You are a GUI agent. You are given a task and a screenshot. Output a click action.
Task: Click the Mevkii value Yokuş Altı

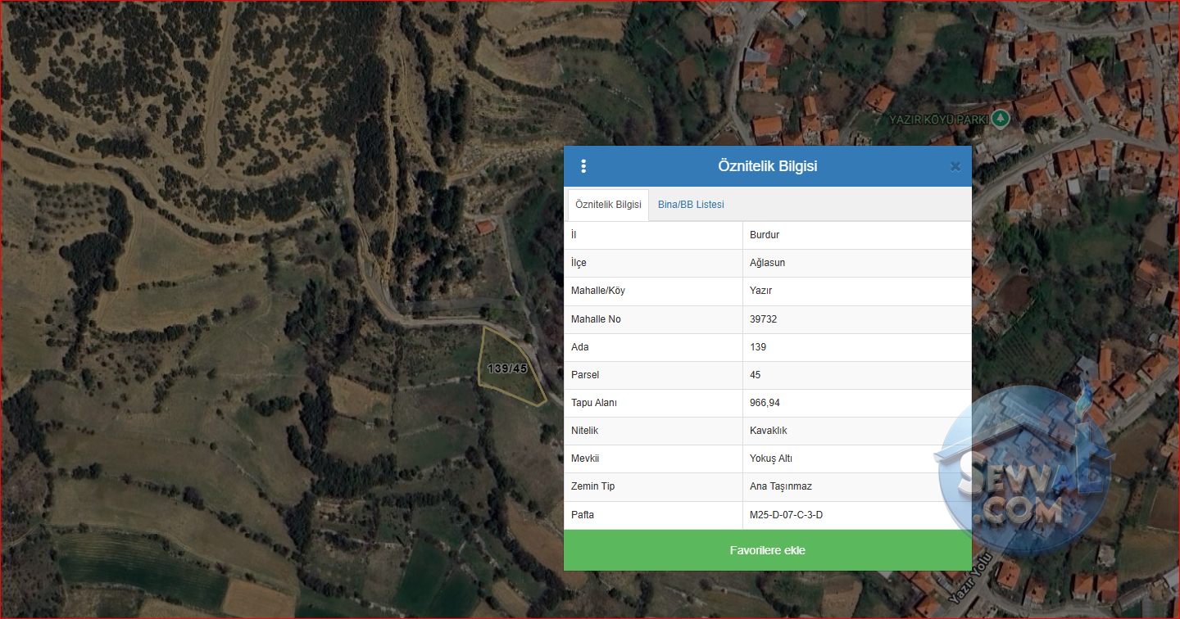tap(771, 459)
